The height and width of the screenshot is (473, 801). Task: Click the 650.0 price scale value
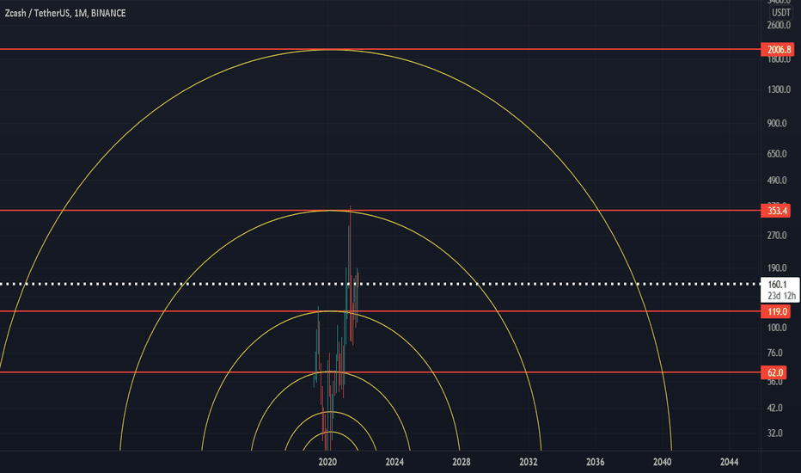pos(777,153)
